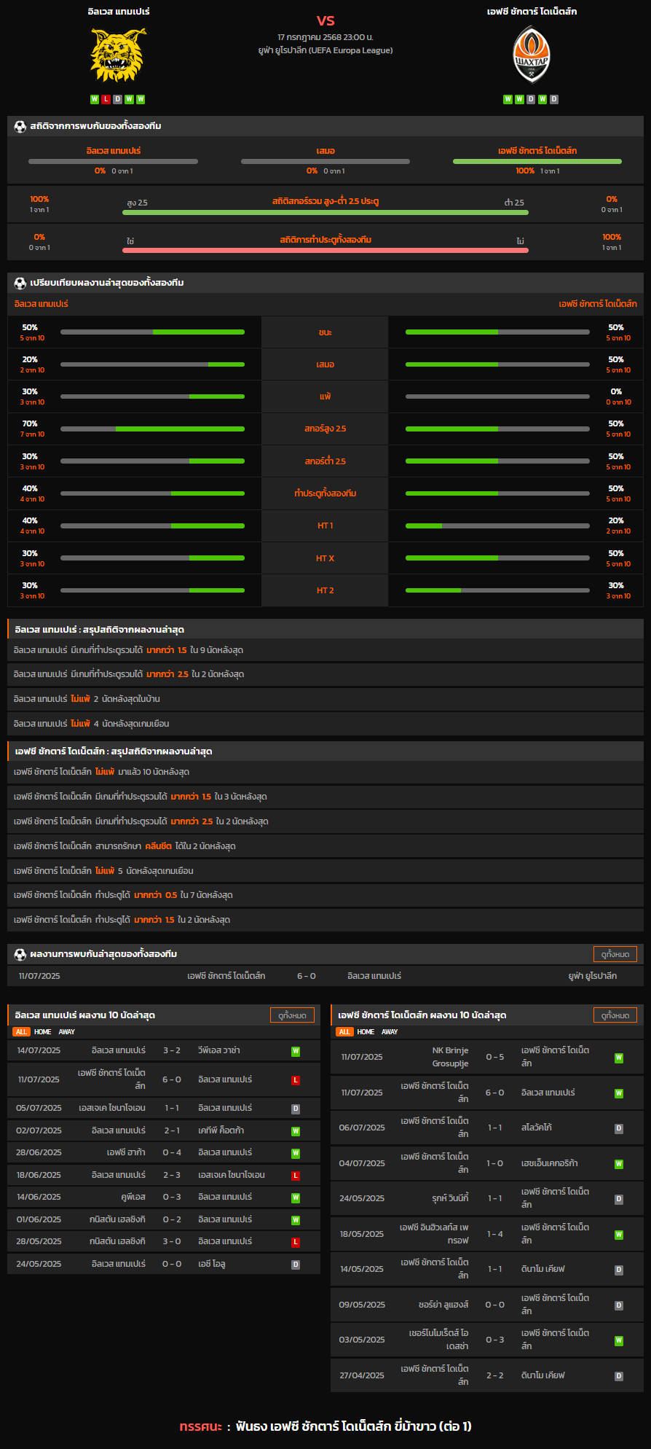Click score 1 - 4 in 18/05/2025 row
Viewport: 651px width, 1449px height.
click(495, 1235)
